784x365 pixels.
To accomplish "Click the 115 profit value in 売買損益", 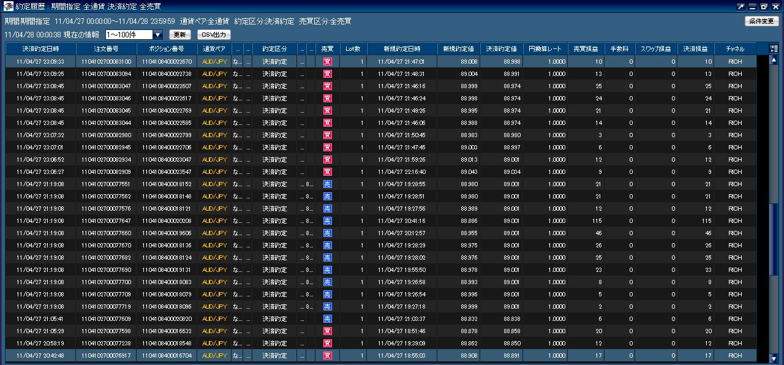I will 597,220.
